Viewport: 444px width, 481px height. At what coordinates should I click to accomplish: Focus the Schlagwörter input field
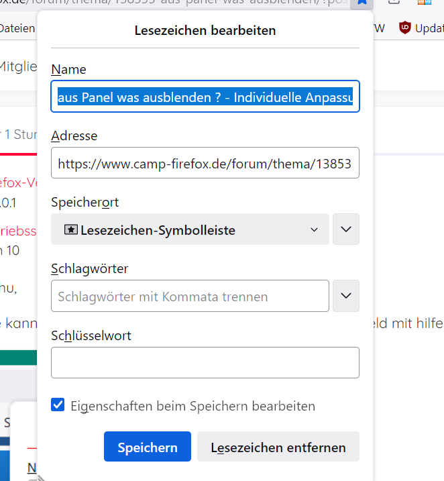[x=190, y=296]
